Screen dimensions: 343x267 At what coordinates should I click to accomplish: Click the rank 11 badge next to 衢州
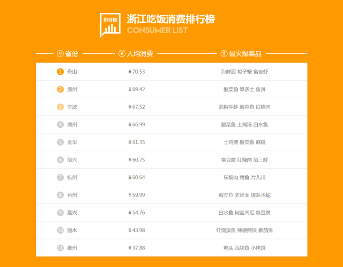tap(60, 248)
